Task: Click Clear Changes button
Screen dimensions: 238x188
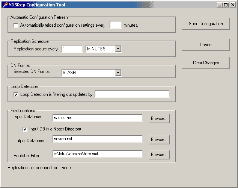Action: click(x=206, y=63)
